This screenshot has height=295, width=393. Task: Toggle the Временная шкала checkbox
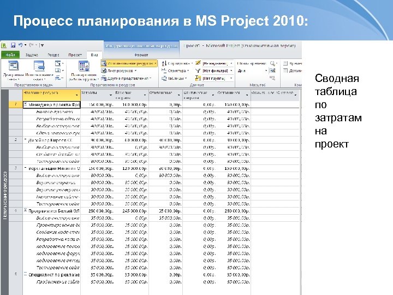click(285, 63)
